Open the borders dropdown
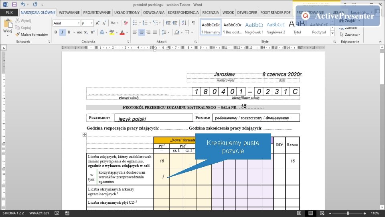 [192, 32]
